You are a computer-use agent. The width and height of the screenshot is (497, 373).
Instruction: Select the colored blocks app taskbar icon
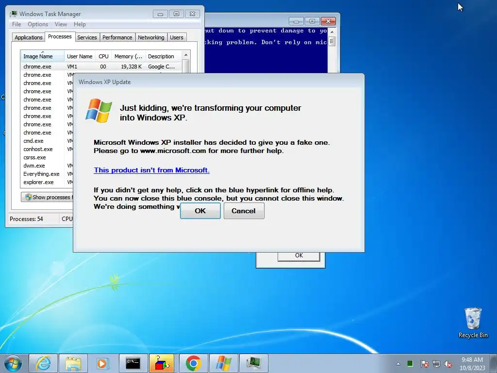coord(162,363)
